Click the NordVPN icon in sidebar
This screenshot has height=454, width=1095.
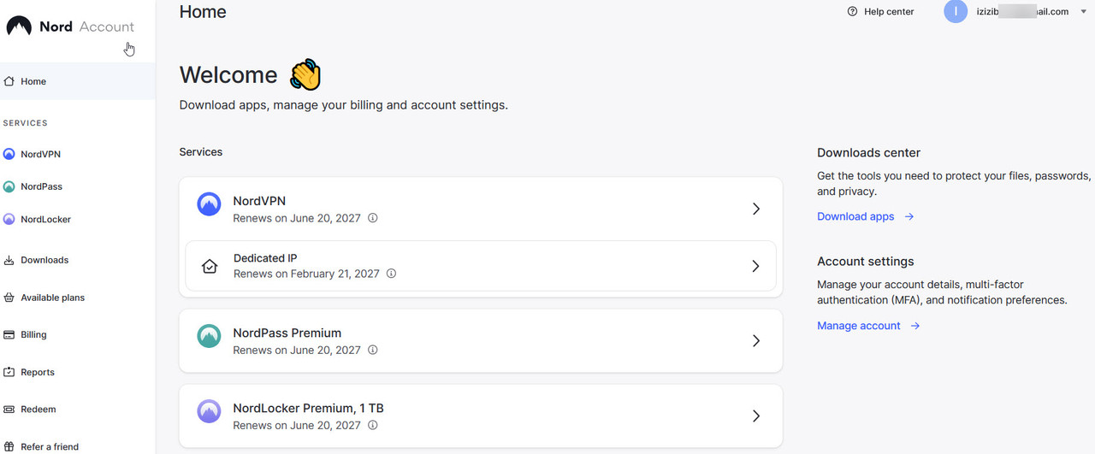tap(9, 155)
